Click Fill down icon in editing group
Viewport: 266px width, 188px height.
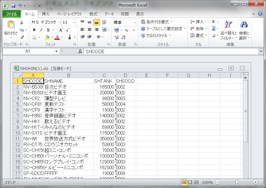coord(214,29)
